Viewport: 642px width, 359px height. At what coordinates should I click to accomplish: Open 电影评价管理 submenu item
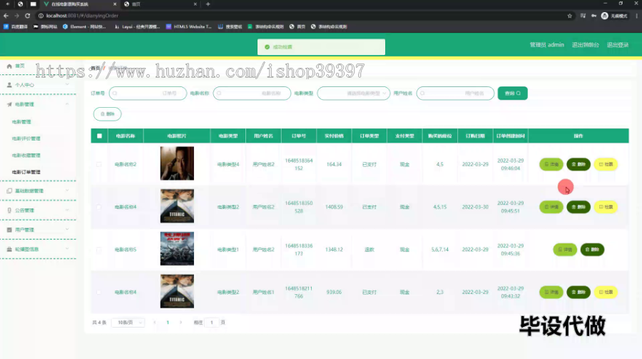[x=26, y=138]
